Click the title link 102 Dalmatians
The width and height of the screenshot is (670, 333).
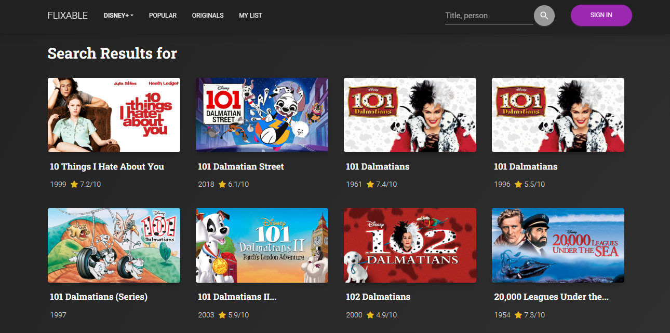[x=378, y=297]
